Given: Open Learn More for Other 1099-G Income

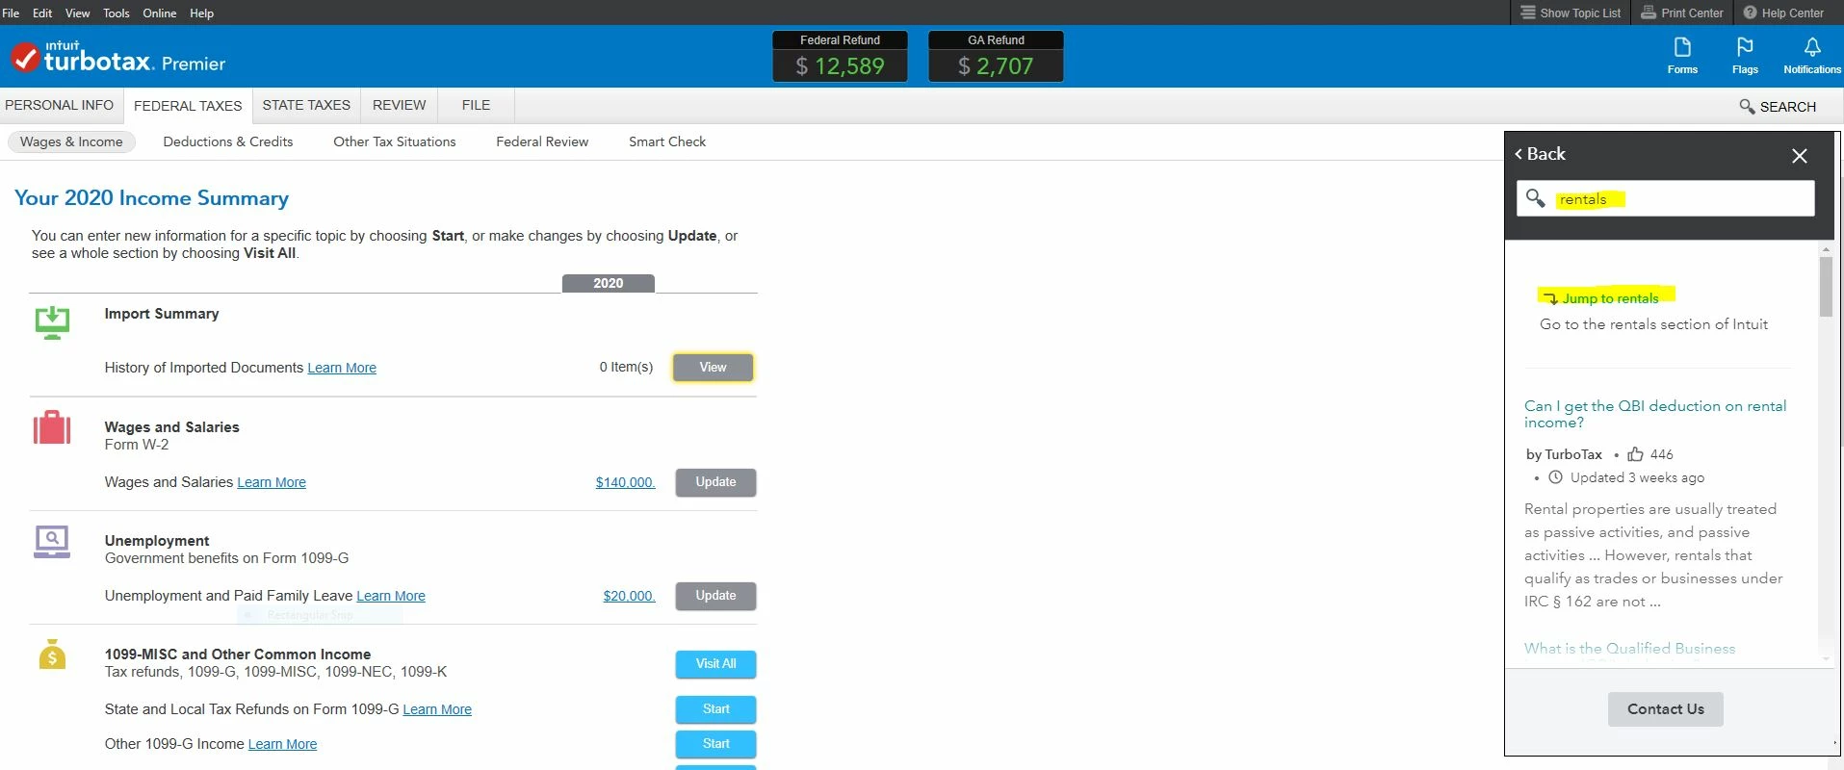Looking at the screenshot, I should click(282, 744).
